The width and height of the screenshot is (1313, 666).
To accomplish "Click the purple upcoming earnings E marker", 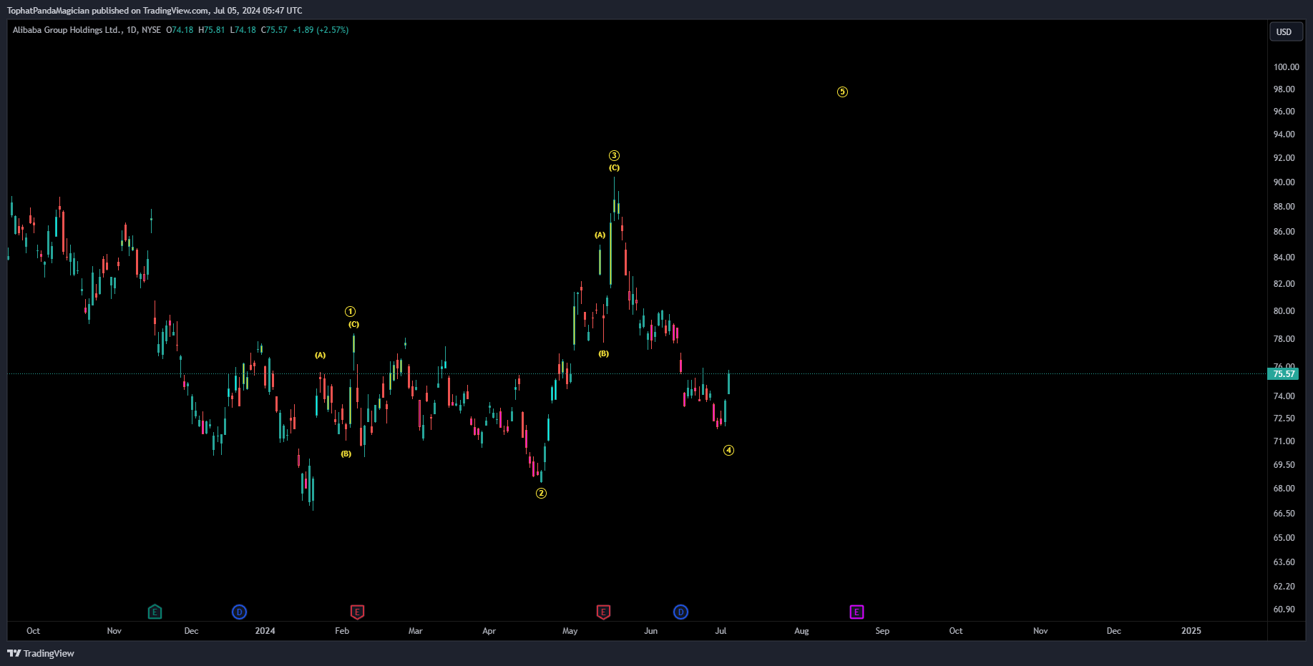I will coord(856,612).
